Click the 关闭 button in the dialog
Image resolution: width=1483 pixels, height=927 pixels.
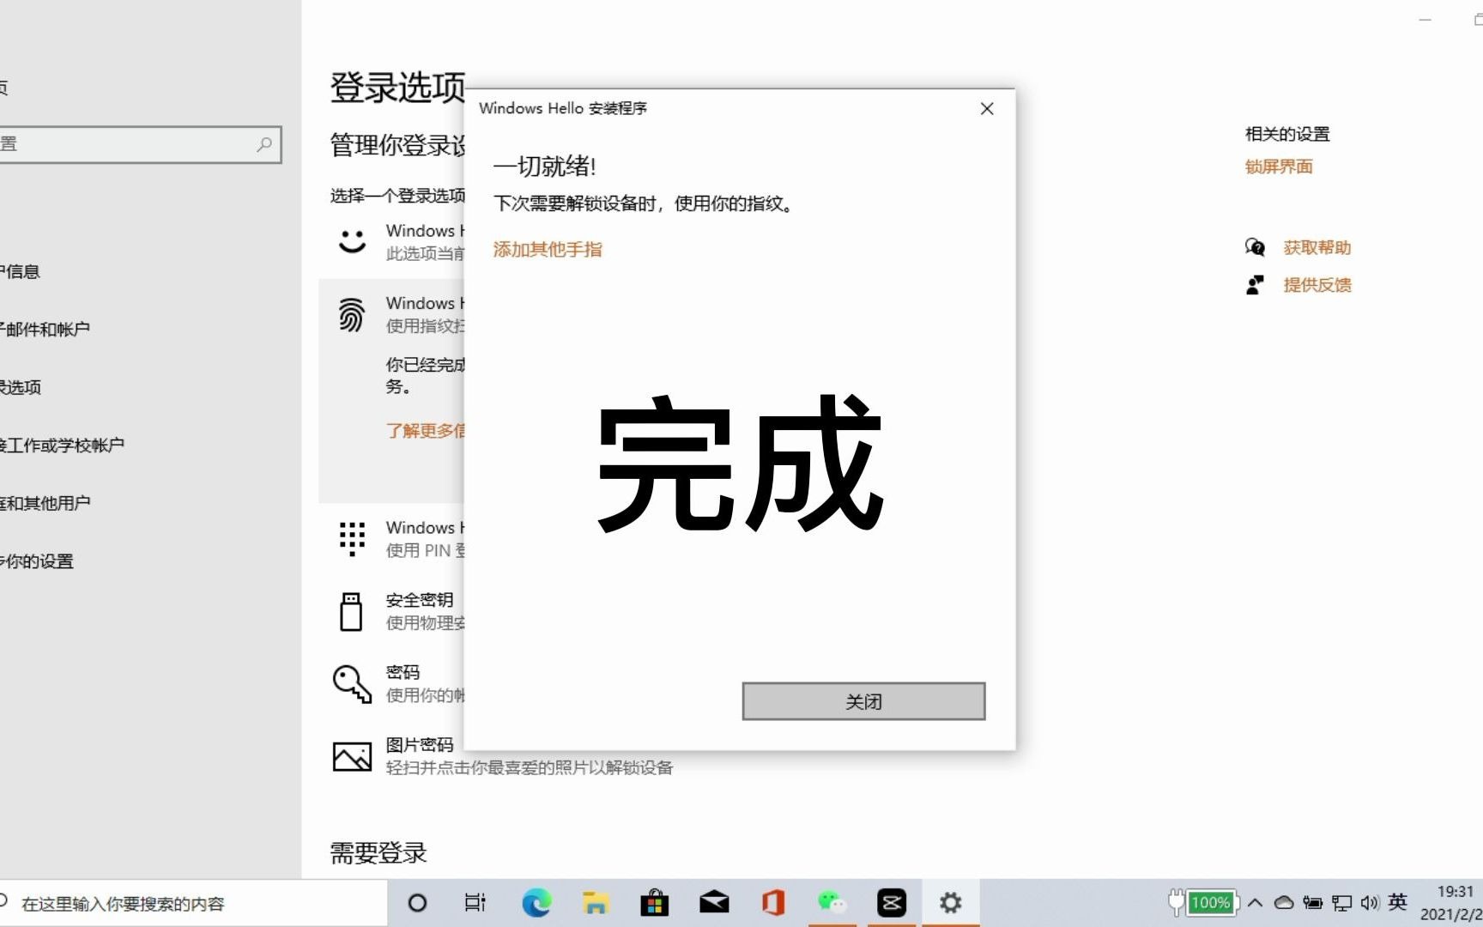point(863,701)
